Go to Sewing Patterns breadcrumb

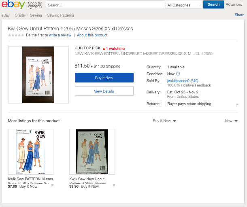click(60, 15)
